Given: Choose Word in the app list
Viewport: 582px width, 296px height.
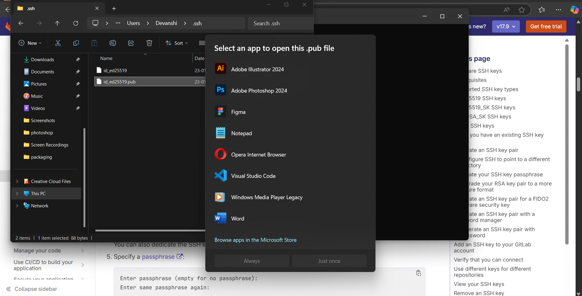Looking at the screenshot, I should tap(290, 219).
